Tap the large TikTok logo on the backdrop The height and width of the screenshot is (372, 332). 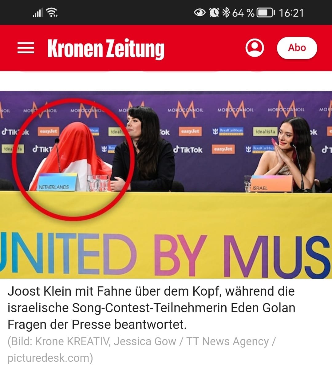coord(188,150)
